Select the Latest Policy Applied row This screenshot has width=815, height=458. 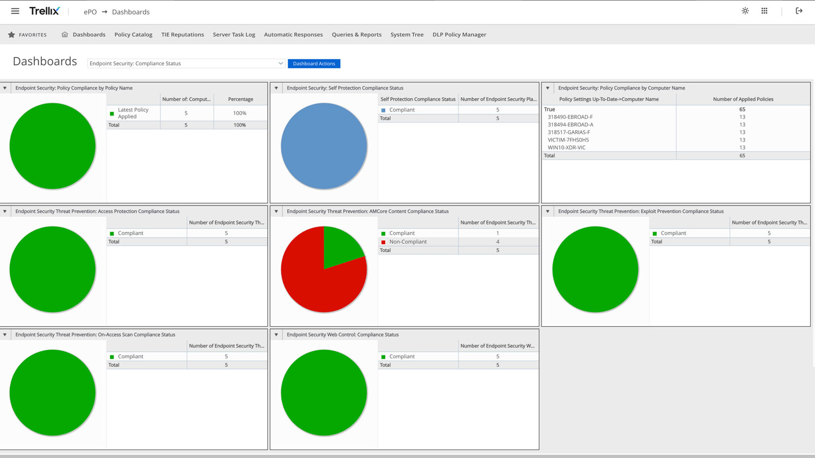[x=187, y=113]
